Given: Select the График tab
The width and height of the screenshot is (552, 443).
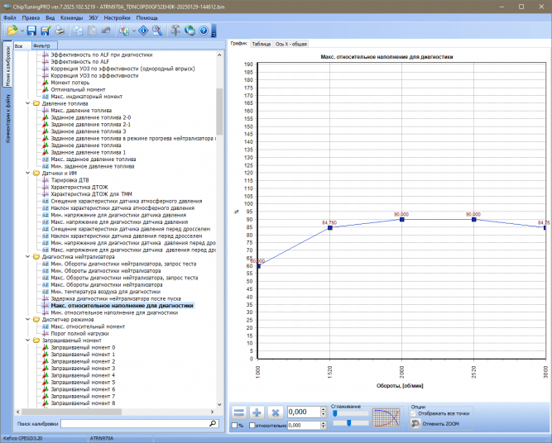Looking at the screenshot, I should (x=239, y=44).
